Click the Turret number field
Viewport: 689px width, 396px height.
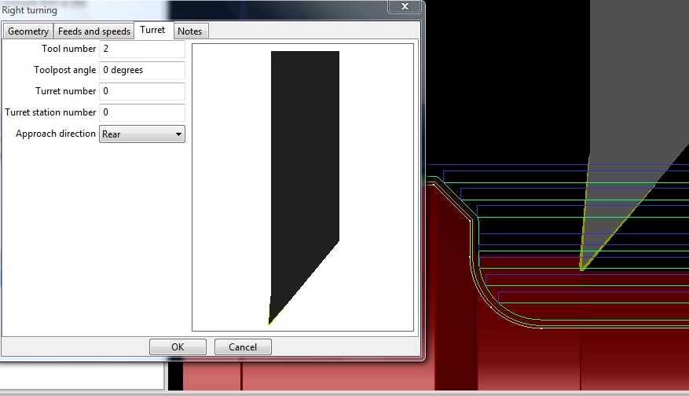point(142,91)
